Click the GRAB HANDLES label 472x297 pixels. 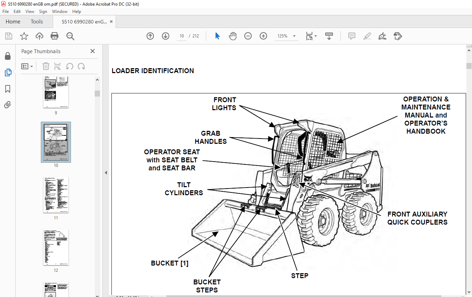[x=211, y=137]
